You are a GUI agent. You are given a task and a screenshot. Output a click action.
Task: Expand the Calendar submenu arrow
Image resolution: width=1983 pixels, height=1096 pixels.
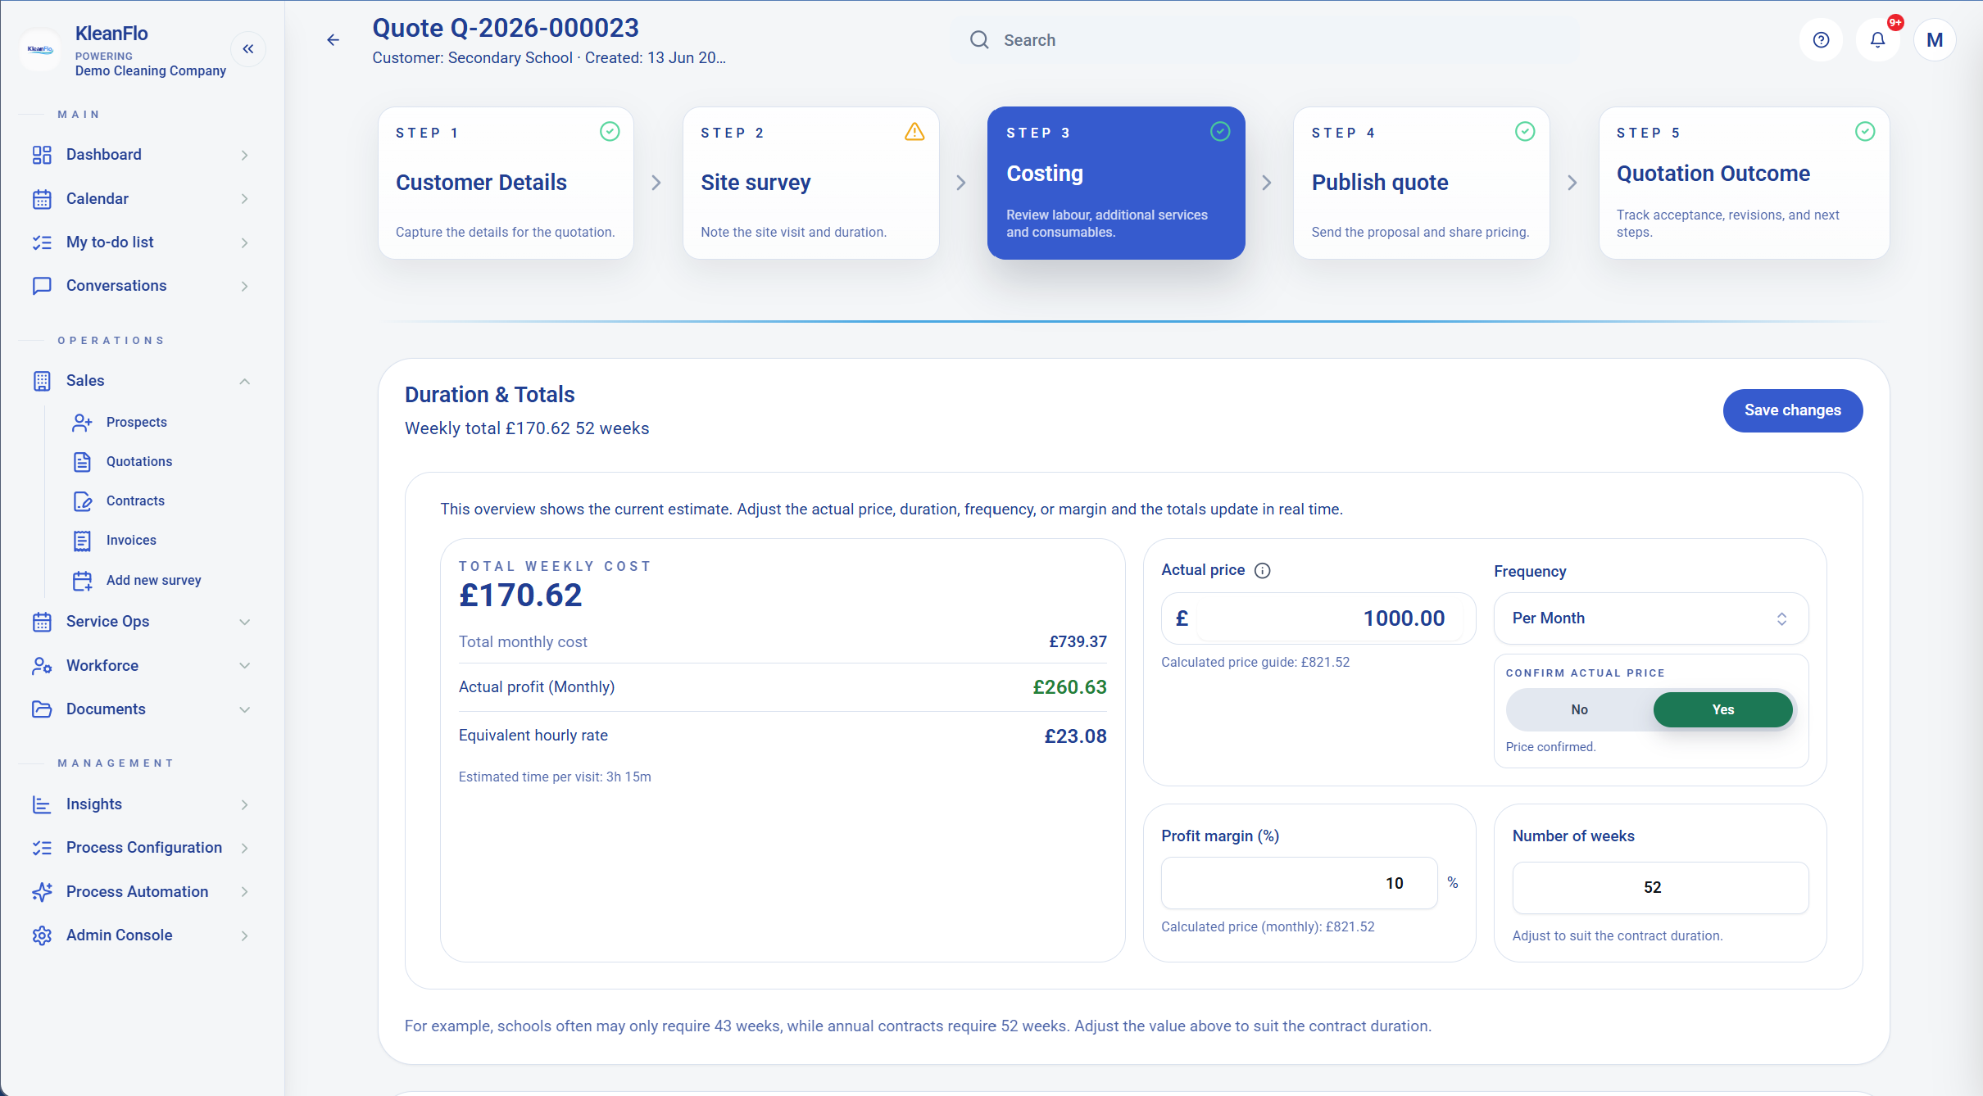pos(244,199)
